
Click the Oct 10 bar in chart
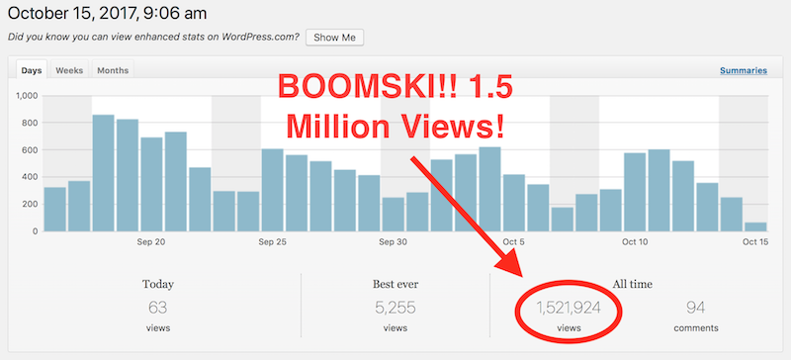(635, 193)
